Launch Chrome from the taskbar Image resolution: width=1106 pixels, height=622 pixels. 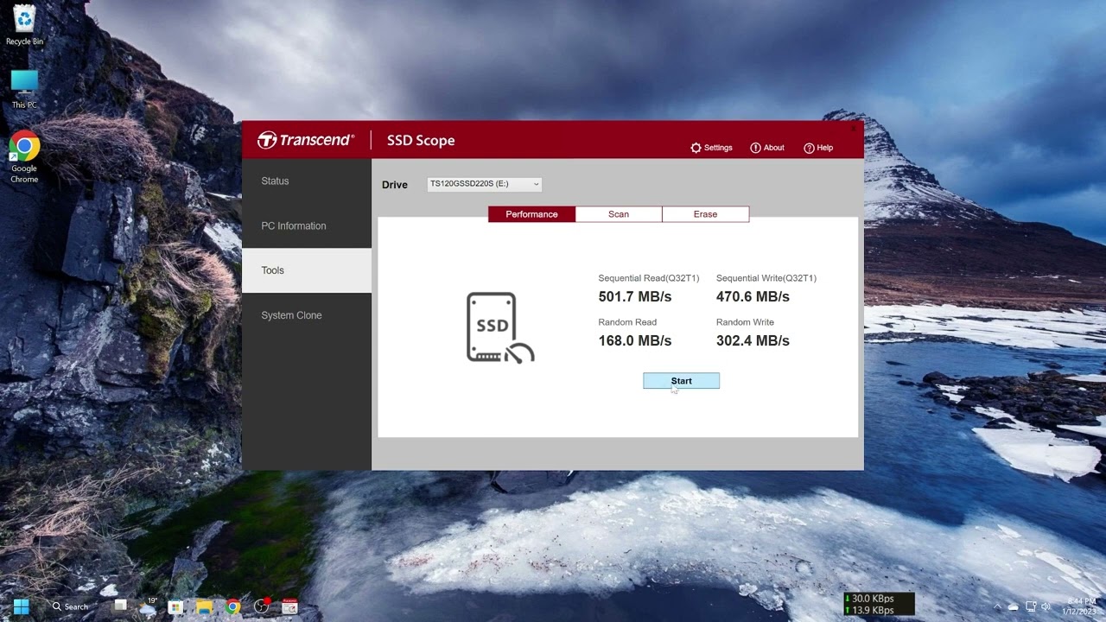coord(232,606)
